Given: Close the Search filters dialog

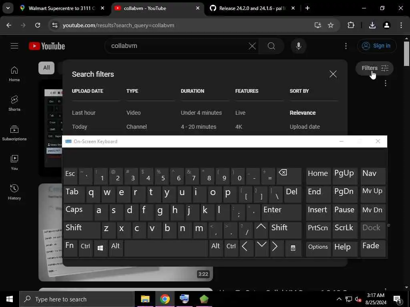Looking at the screenshot, I should [x=333, y=74].
